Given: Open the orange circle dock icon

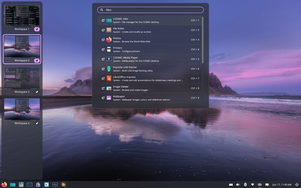Looking at the screenshot, I should click(64, 185).
